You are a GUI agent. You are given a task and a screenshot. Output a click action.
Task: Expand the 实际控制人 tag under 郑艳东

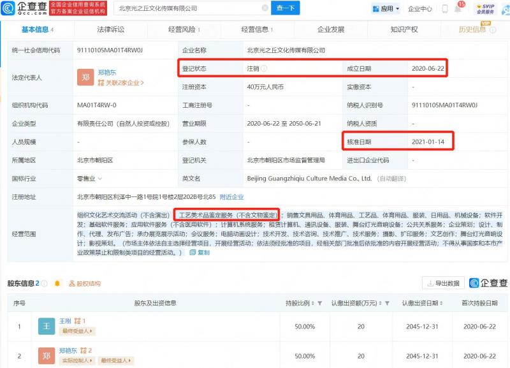pos(77,360)
